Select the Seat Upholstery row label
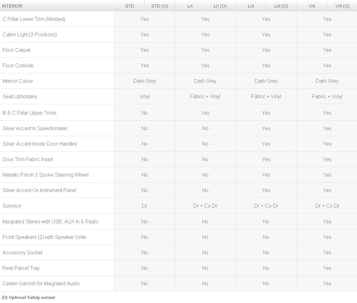 point(20,96)
